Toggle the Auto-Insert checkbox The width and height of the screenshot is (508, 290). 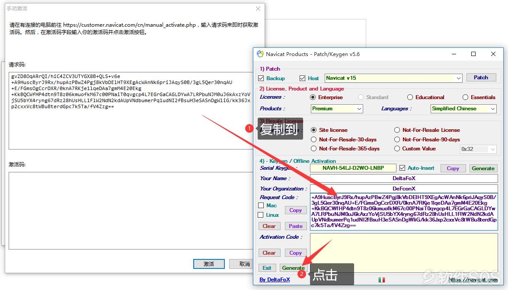(x=402, y=168)
